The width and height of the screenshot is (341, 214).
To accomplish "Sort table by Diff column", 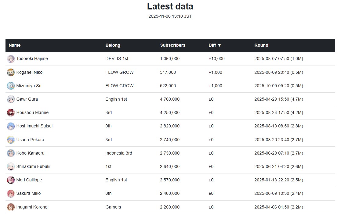I will pyautogui.click(x=215, y=45).
